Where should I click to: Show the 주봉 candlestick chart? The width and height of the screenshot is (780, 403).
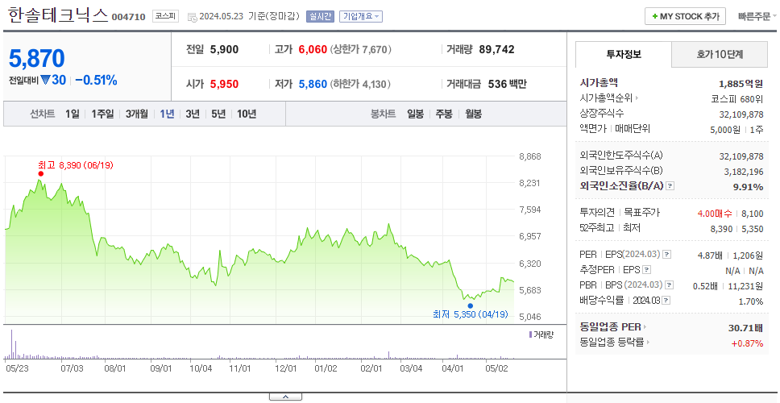pyautogui.click(x=444, y=114)
